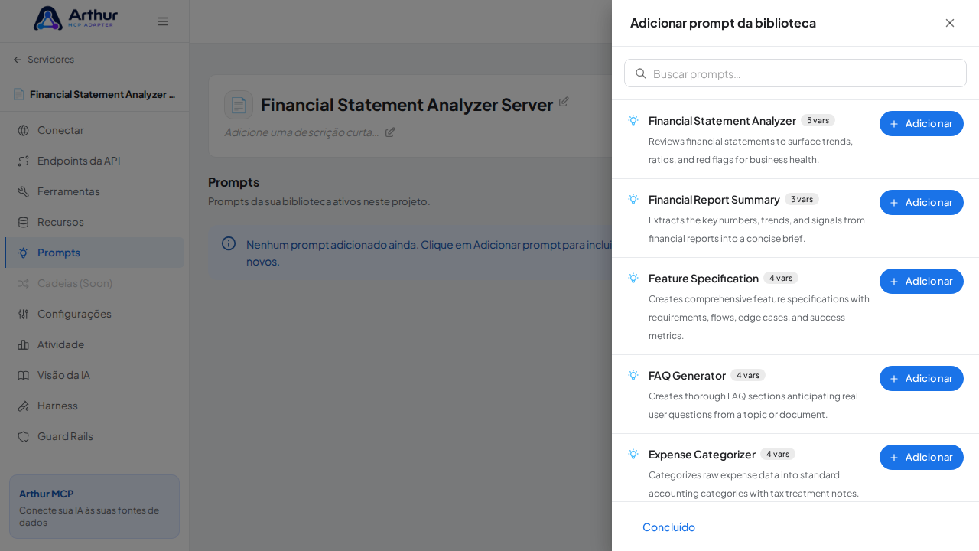Toggle the sidebar hamburger menu icon
The width and height of the screenshot is (979, 551).
point(163,21)
